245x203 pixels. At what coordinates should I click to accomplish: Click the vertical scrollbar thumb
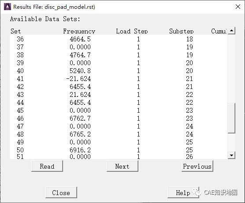(x=232, y=118)
